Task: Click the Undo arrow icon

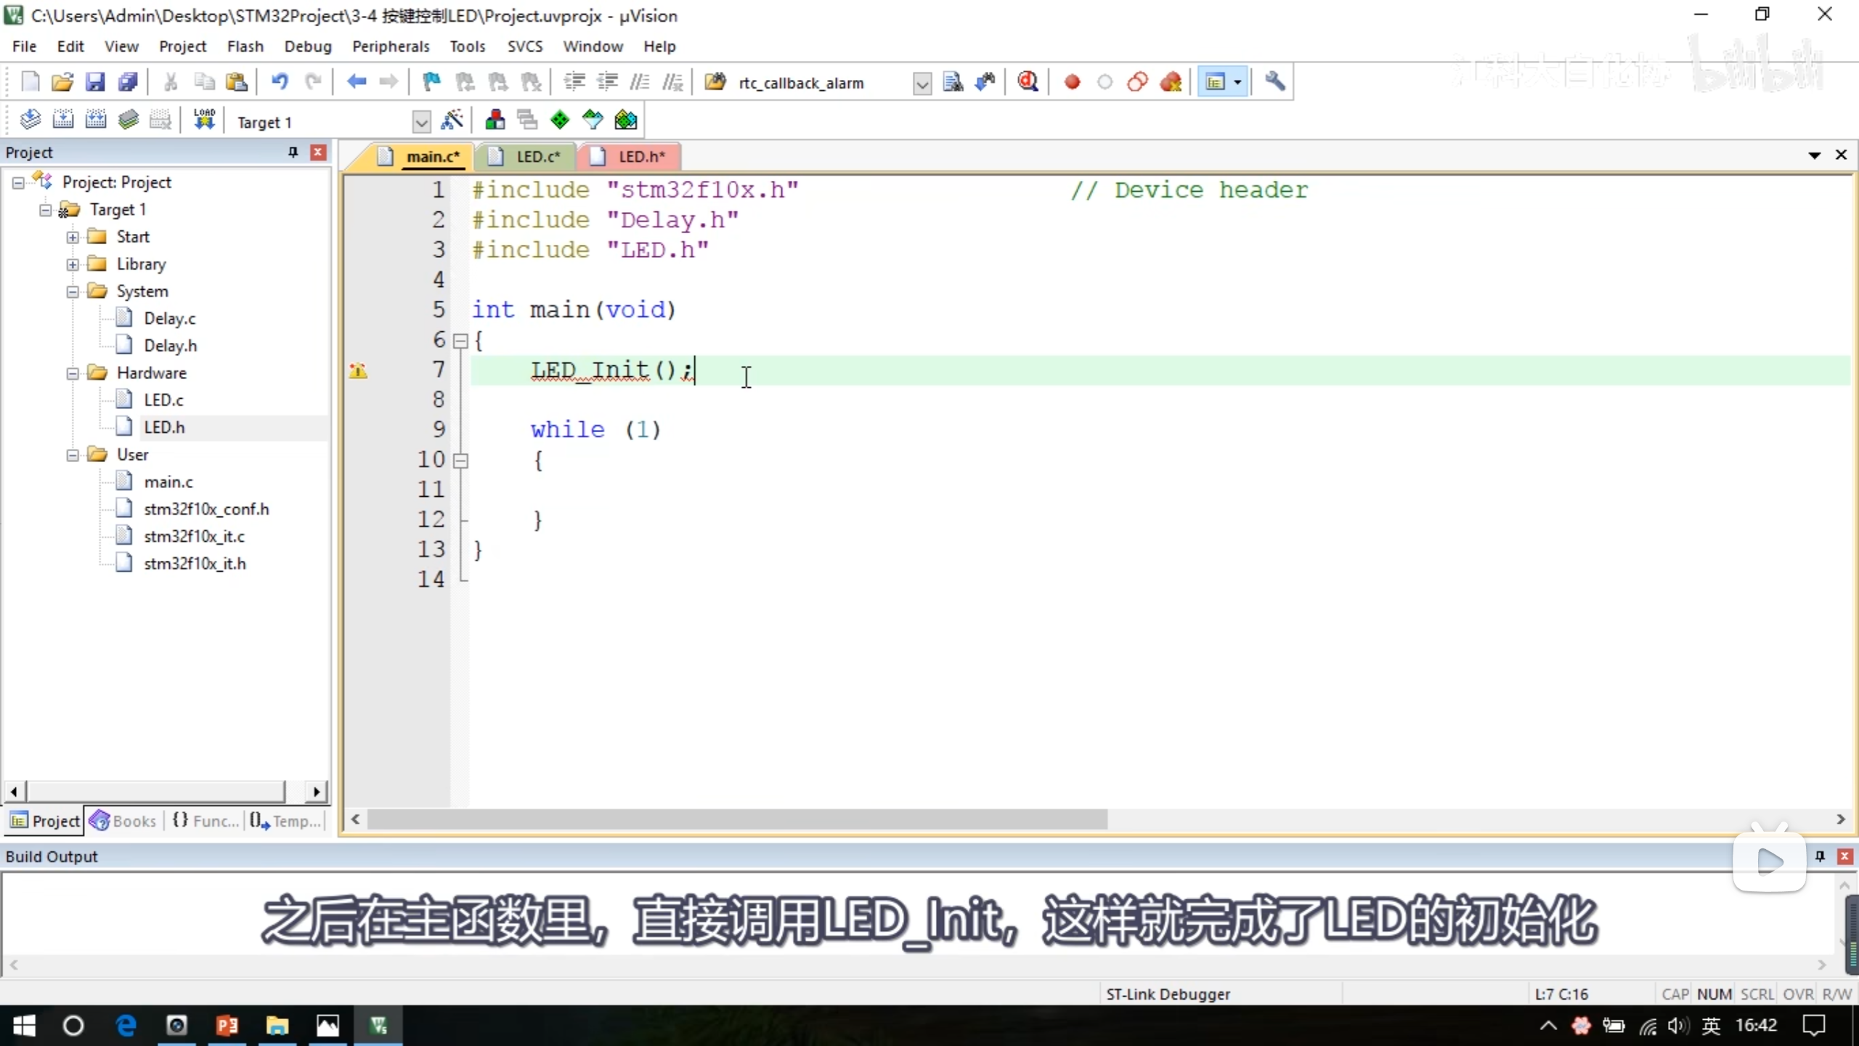Action: pos(279,82)
